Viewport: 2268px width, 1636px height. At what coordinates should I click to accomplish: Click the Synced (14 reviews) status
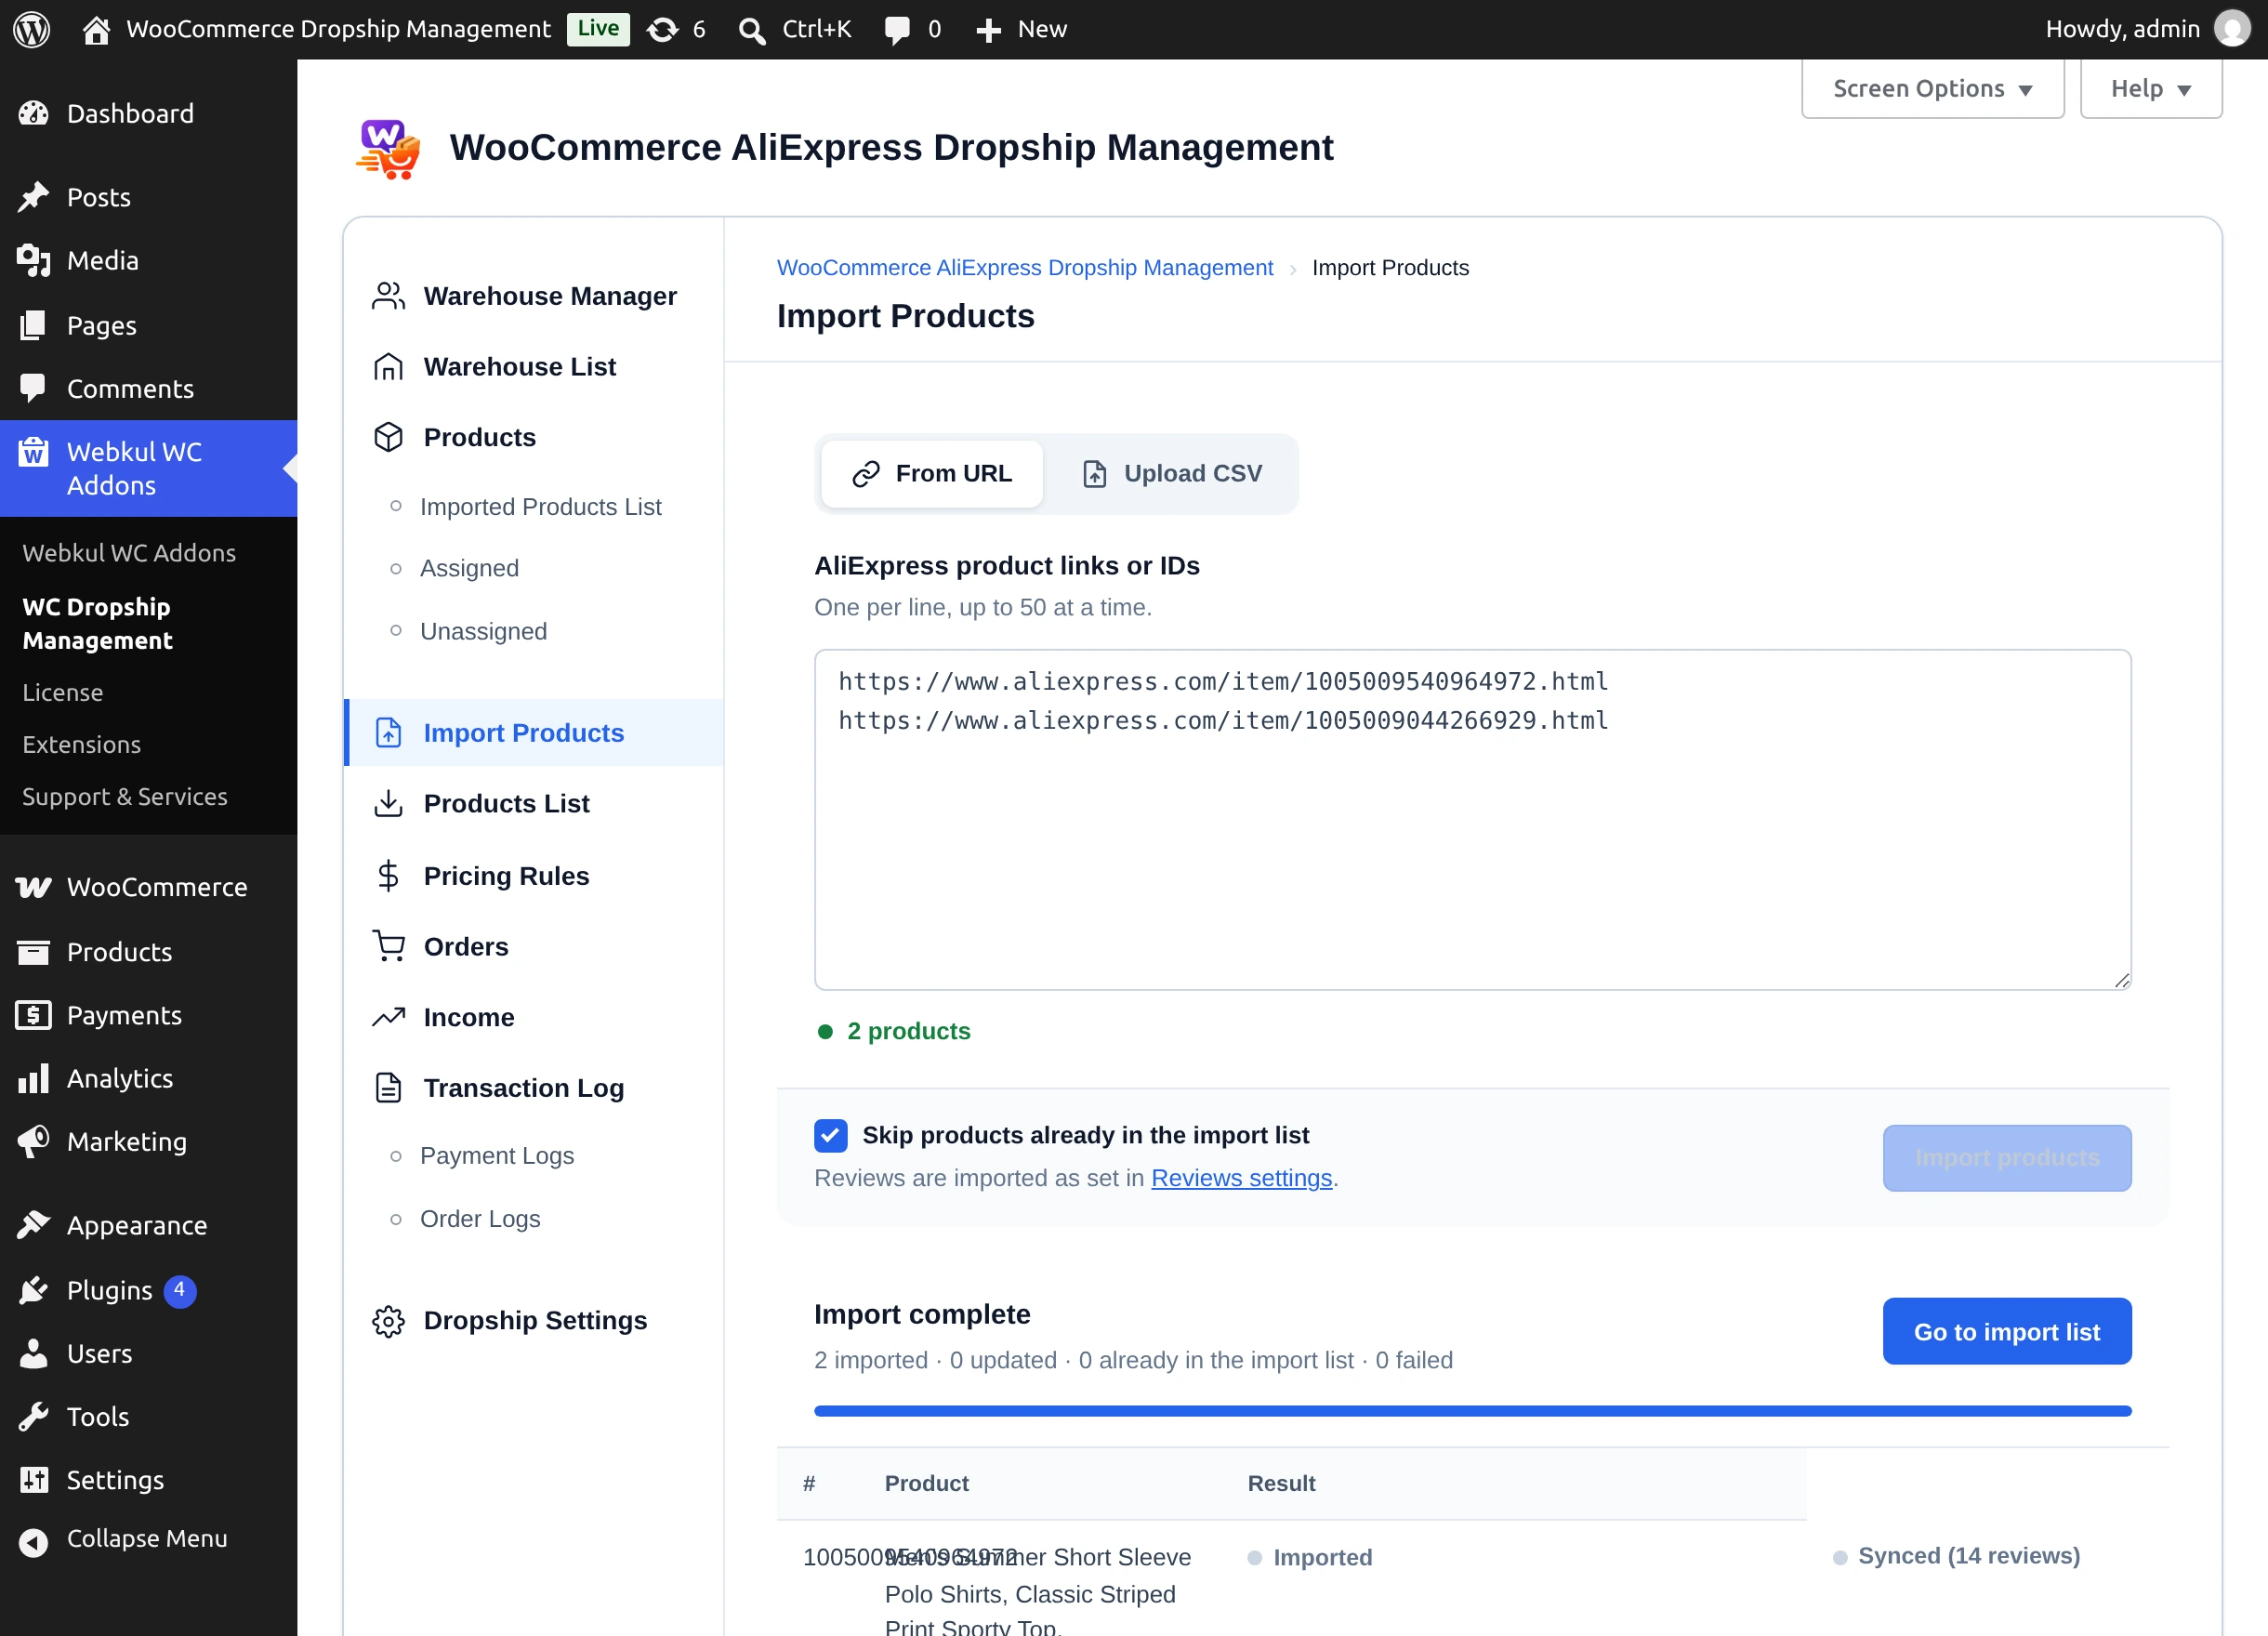coord(1956,1556)
